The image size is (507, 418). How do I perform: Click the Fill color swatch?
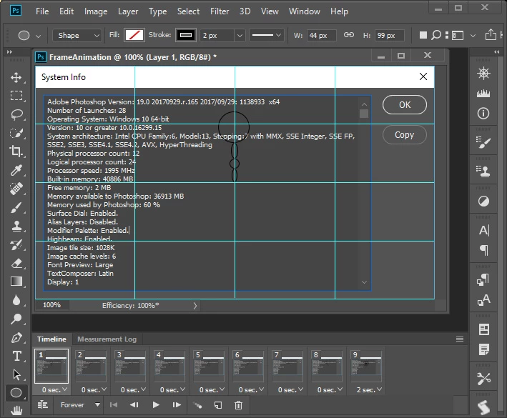[134, 35]
